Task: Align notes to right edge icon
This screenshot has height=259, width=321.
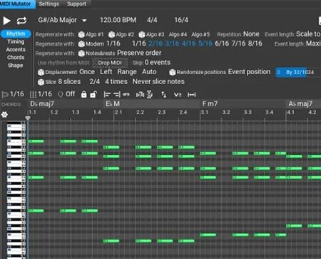Action: point(117,95)
